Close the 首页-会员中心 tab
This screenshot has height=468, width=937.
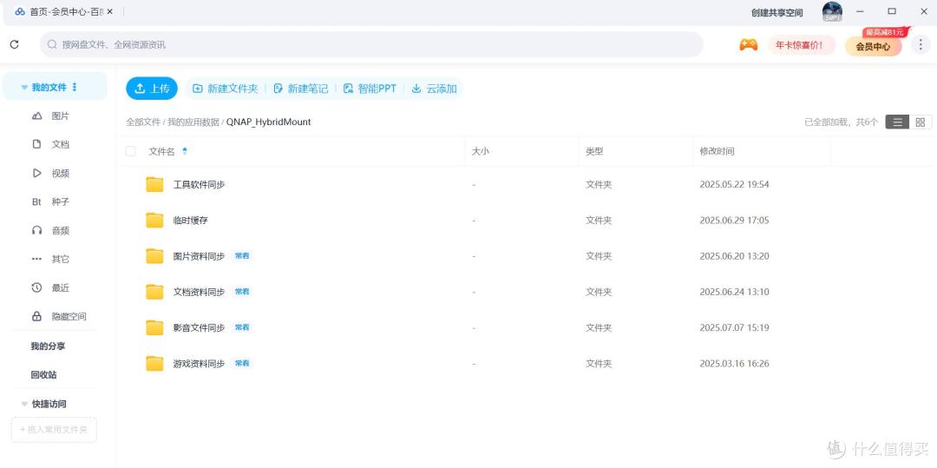click(110, 11)
